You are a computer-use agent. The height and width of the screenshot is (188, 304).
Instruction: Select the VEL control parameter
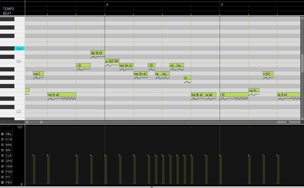tap(9, 134)
